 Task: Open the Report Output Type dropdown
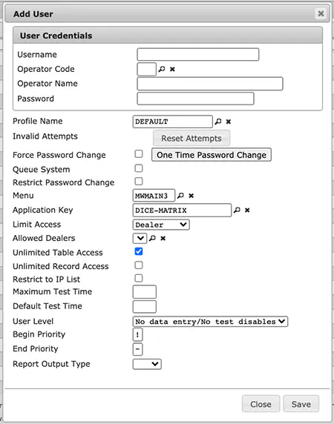coord(147,364)
